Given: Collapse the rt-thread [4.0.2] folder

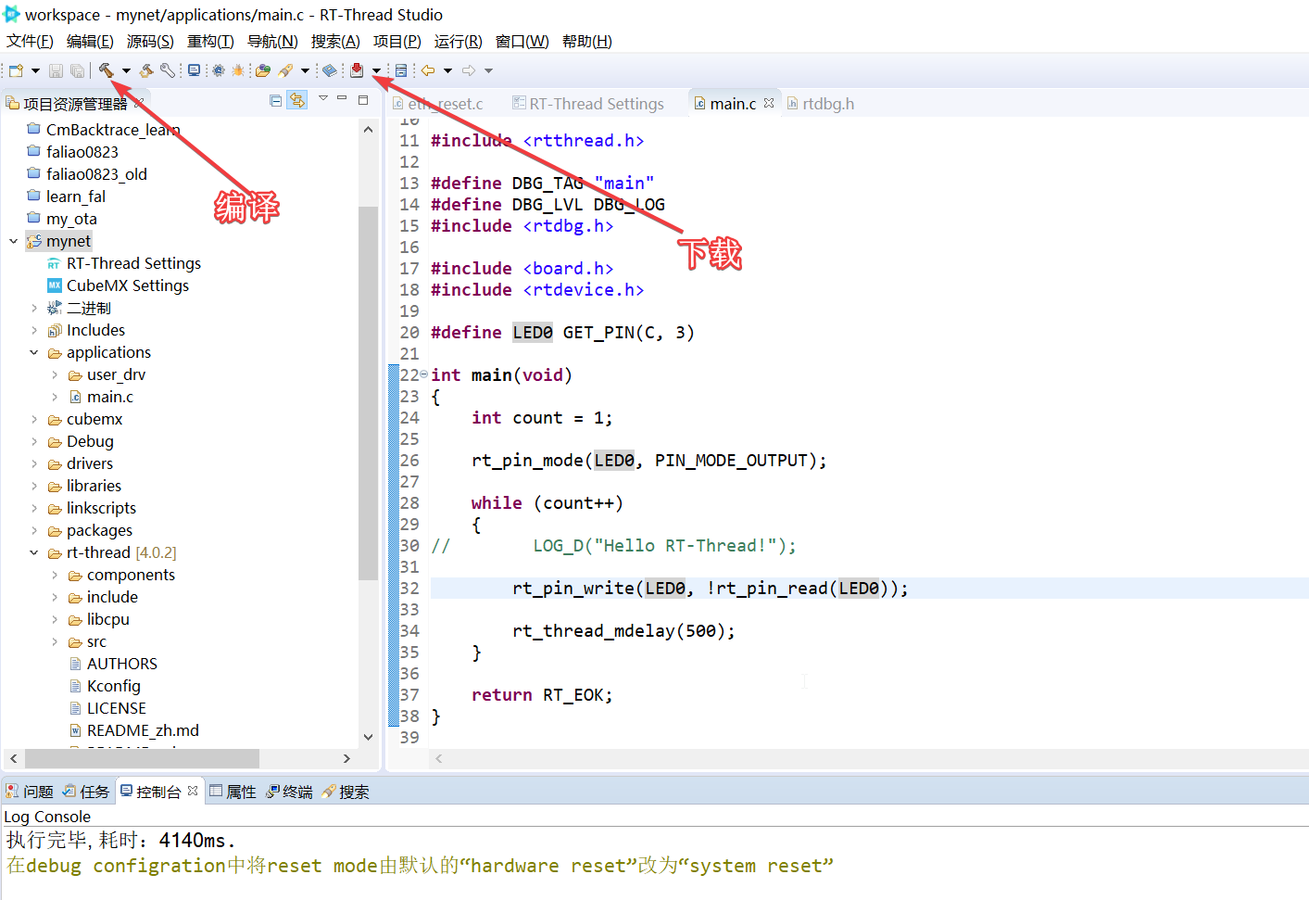Looking at the screenshot, I should click(x=34, y=551).
